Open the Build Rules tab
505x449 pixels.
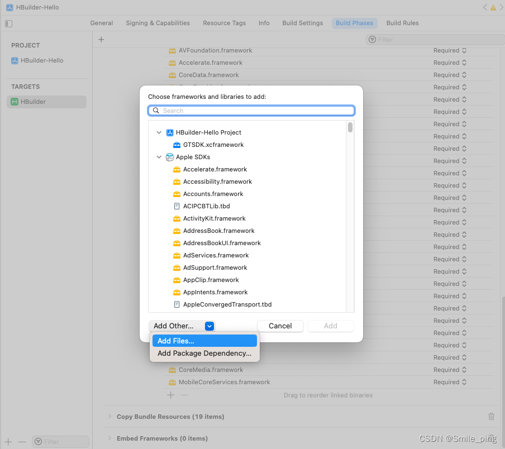click(x=402, y=23)
